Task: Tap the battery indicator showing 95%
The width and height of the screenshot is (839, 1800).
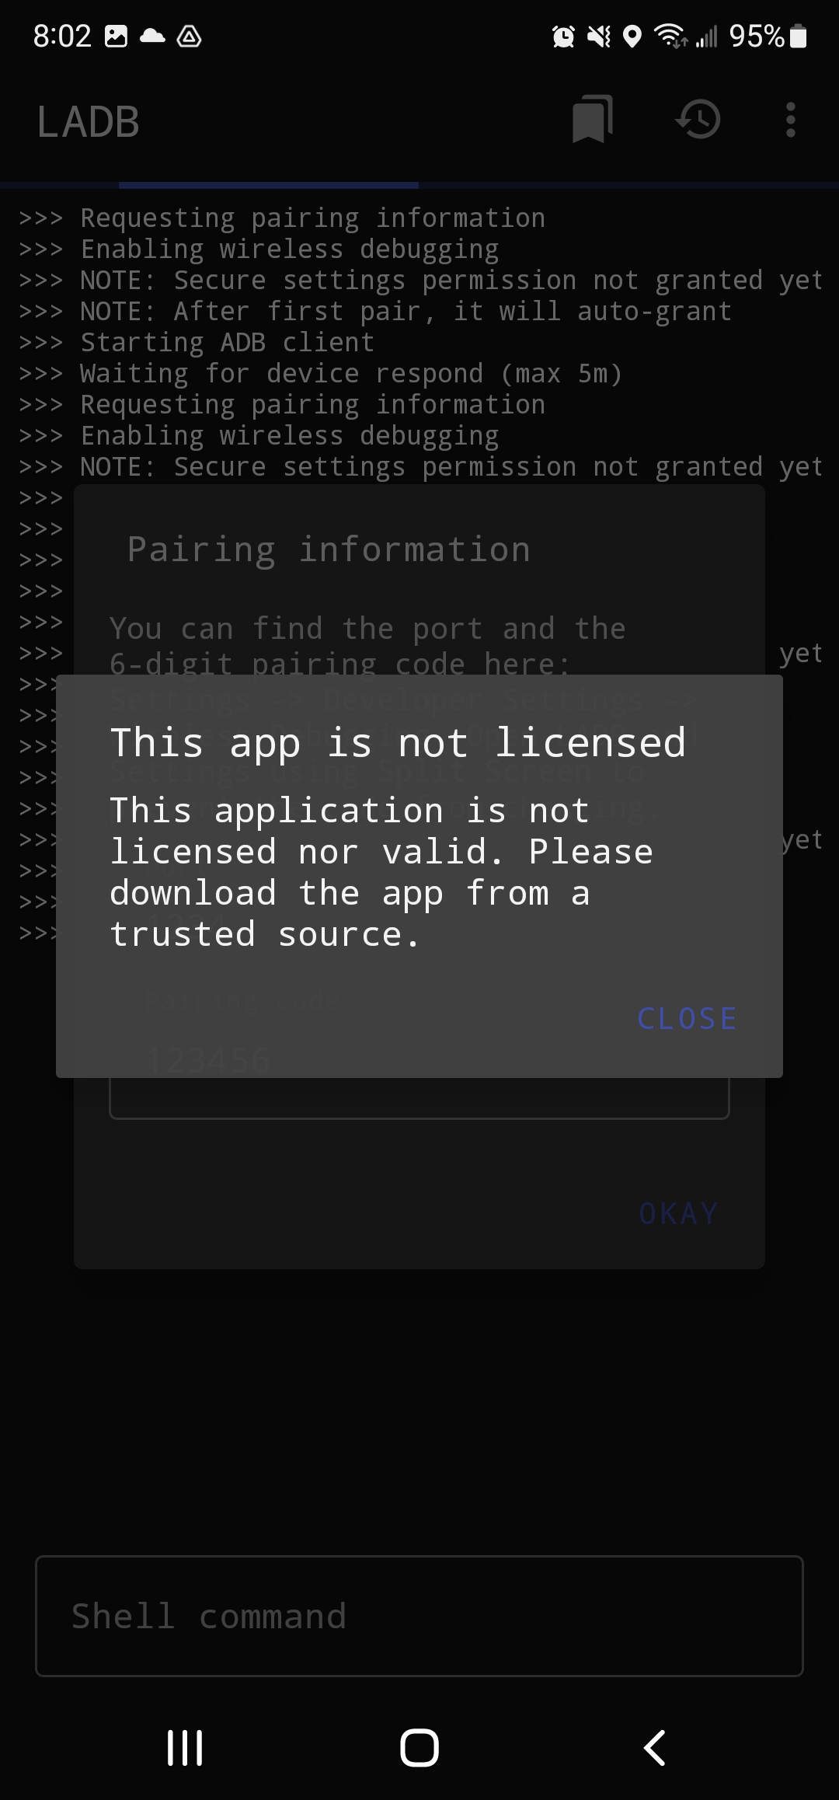Action: (768, 37)
